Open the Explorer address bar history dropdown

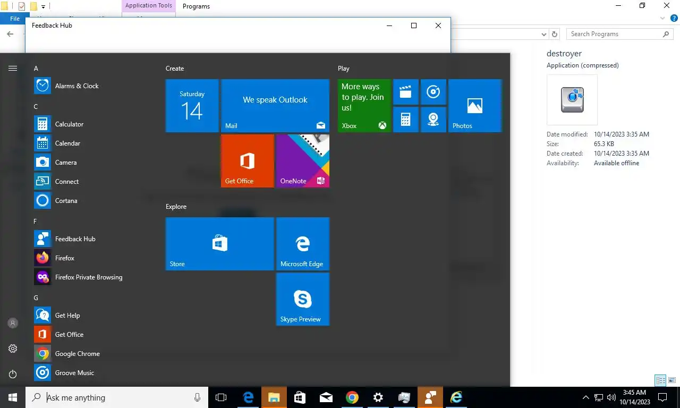pyautogui.click(x=543, y=34)
